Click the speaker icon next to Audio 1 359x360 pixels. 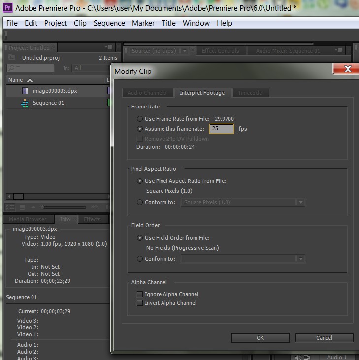coord(298,357)
